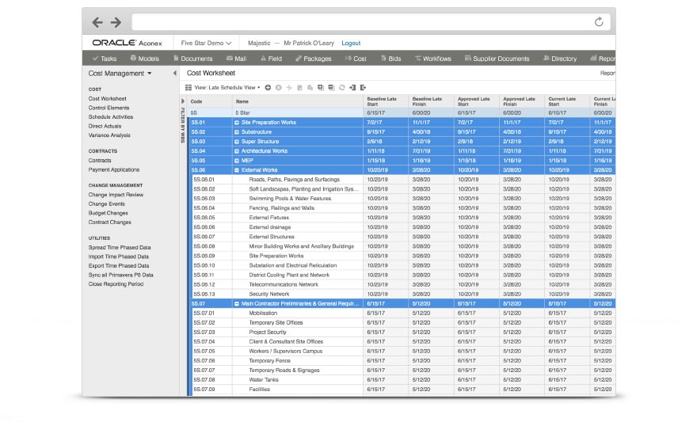
Task: Click the Logout link
Action: coord(351,43)
